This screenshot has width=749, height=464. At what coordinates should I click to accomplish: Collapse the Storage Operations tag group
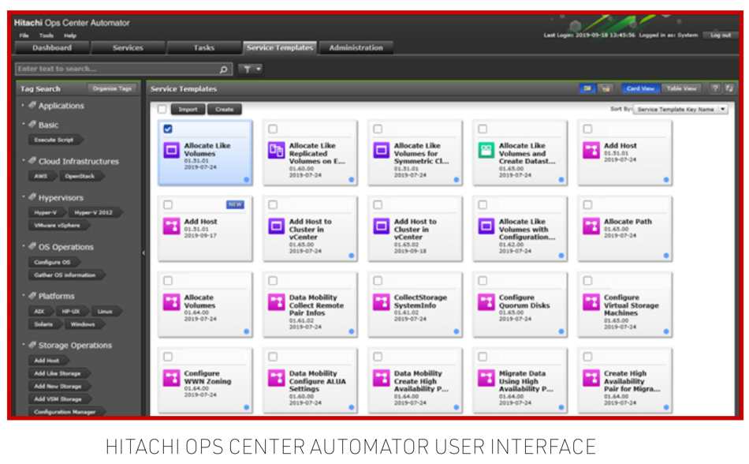pyautogui.click(x=23, y=345)
